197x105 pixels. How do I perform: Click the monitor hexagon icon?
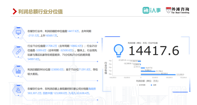click(18, 32)
